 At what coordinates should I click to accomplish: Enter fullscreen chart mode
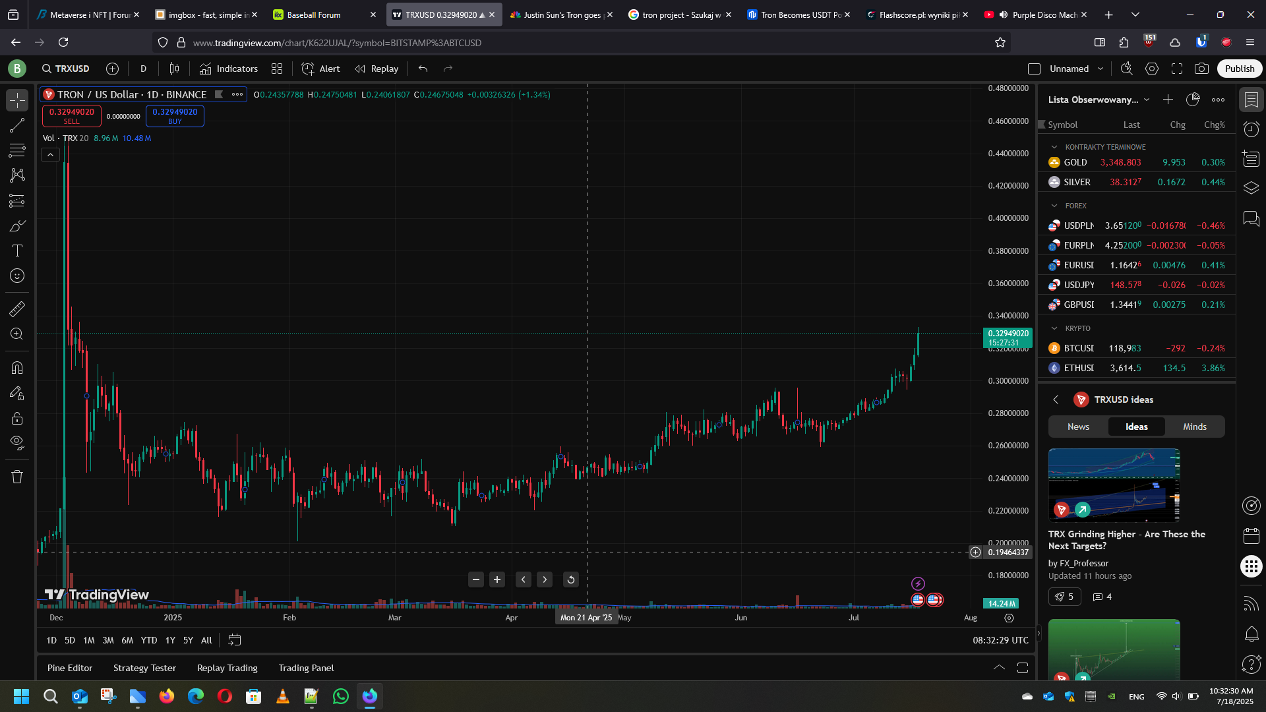tap(1177, 69)
